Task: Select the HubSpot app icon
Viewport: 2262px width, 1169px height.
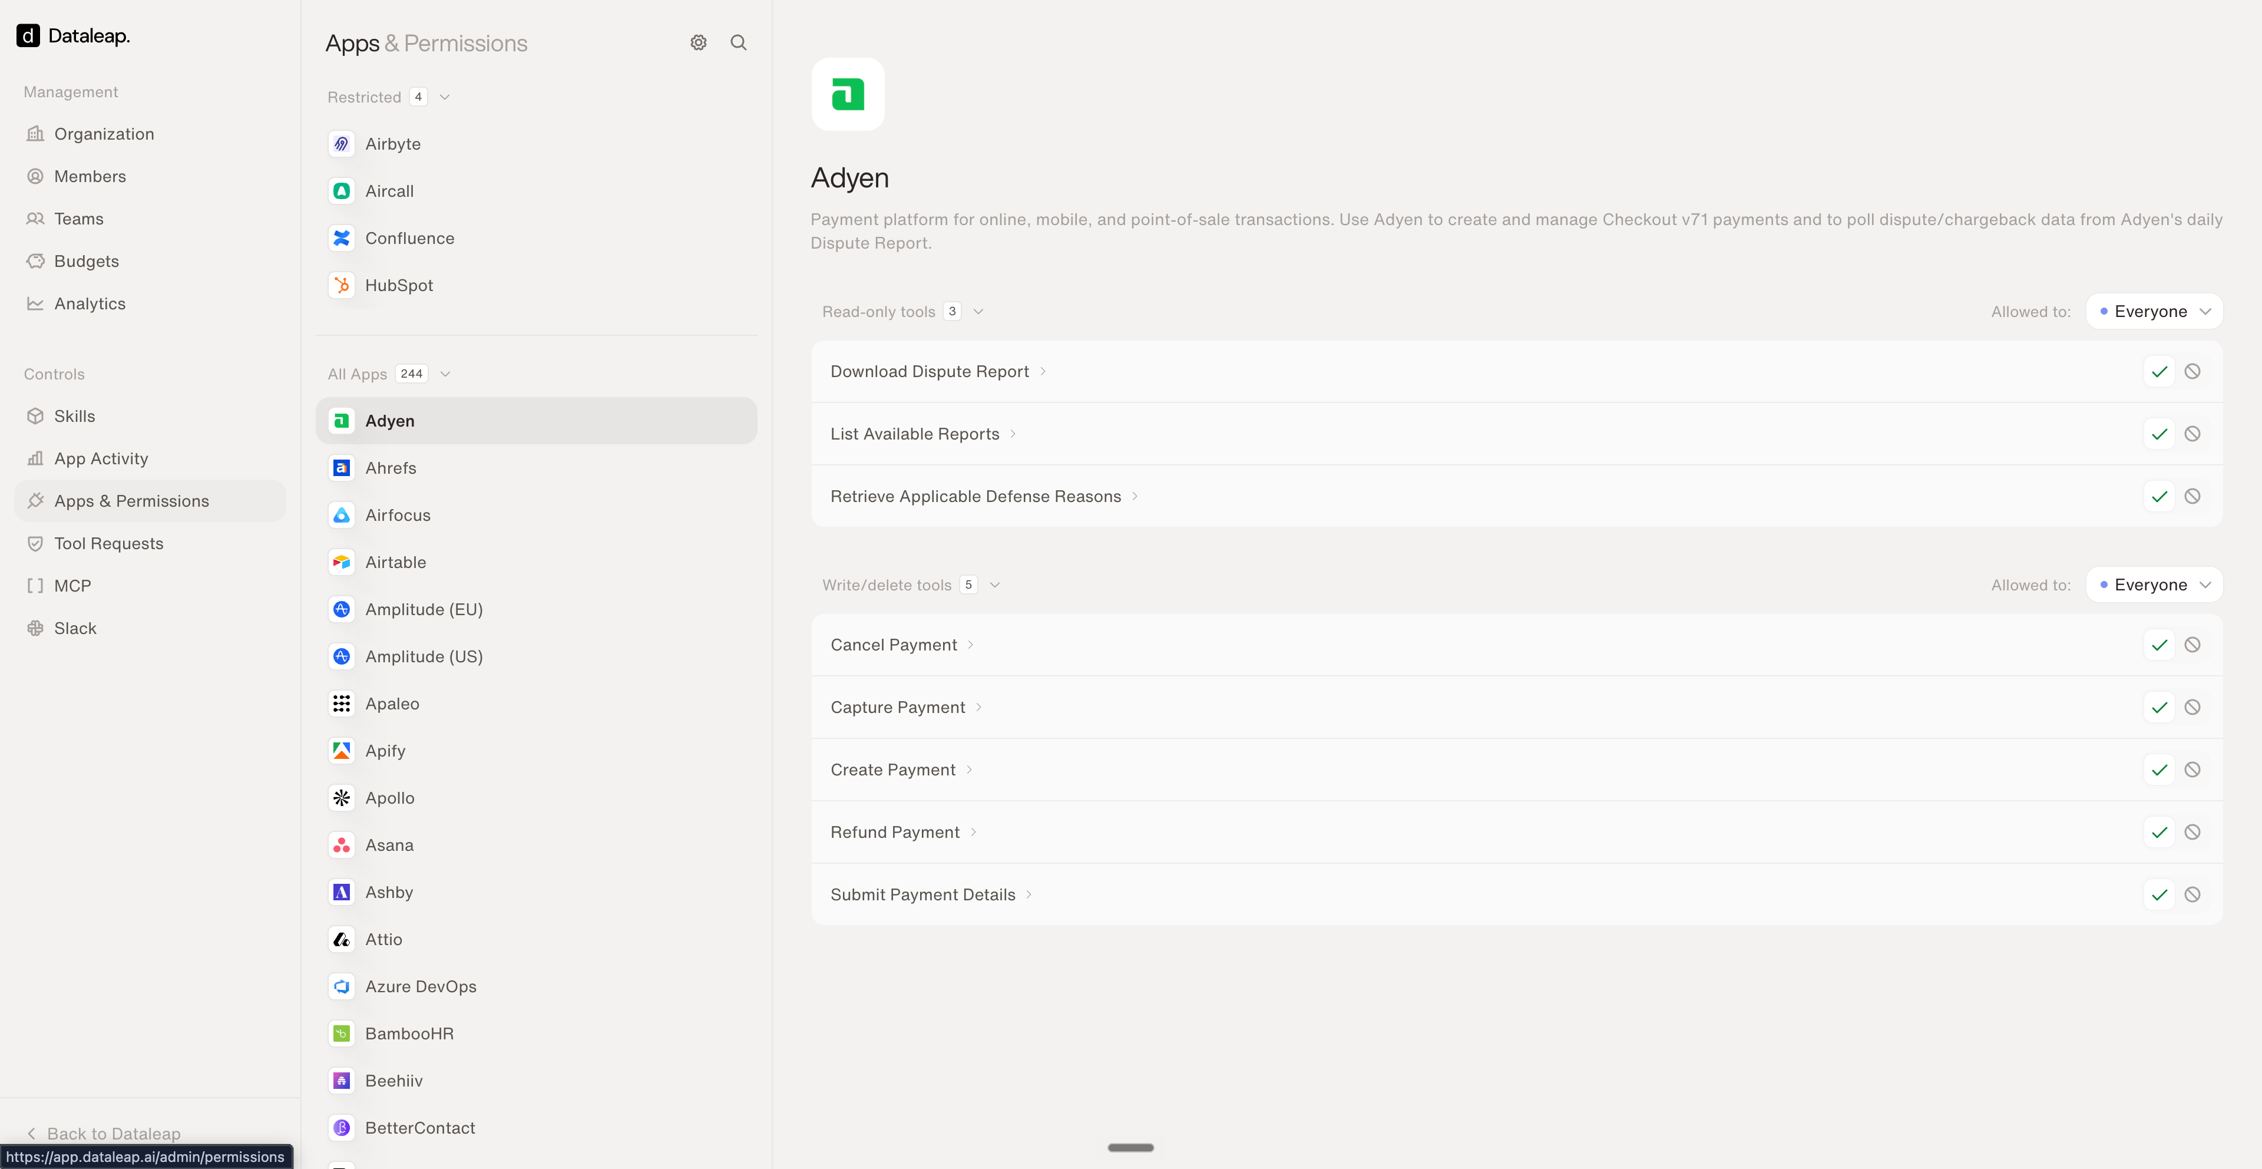Action: [x=342, y=285]
